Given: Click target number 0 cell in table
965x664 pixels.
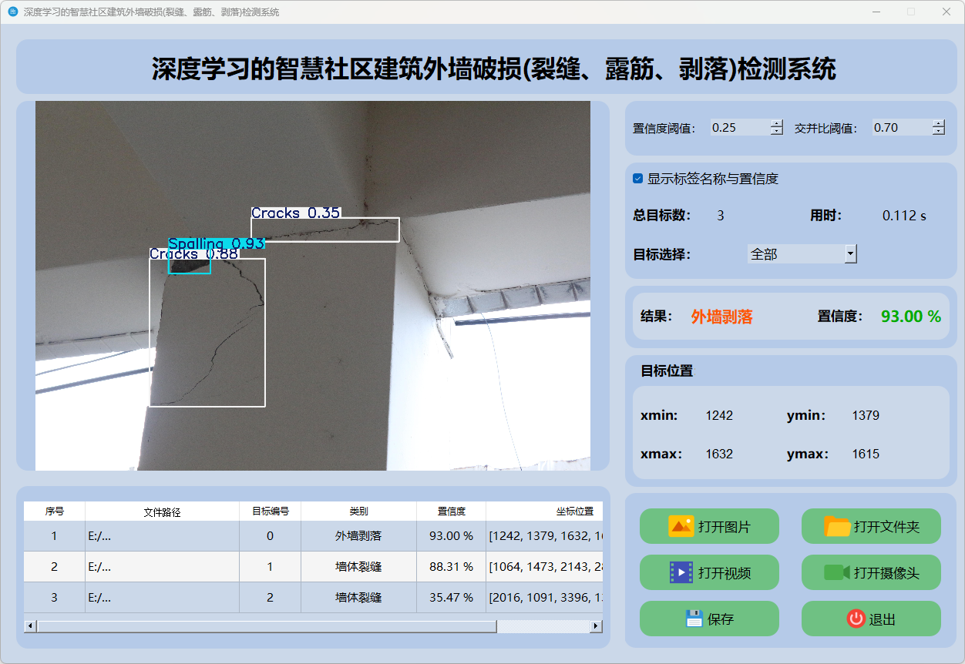Looking at the screenshot, I should [271, 536].
